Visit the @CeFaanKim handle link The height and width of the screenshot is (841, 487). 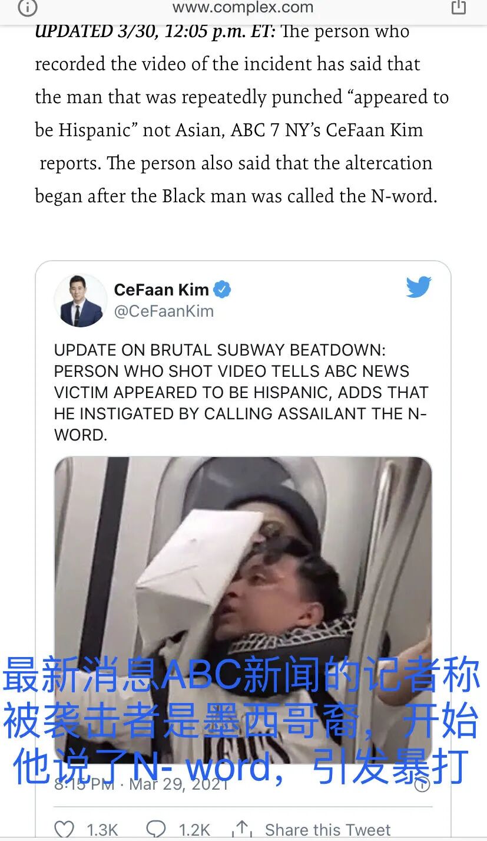click(164, 311)
